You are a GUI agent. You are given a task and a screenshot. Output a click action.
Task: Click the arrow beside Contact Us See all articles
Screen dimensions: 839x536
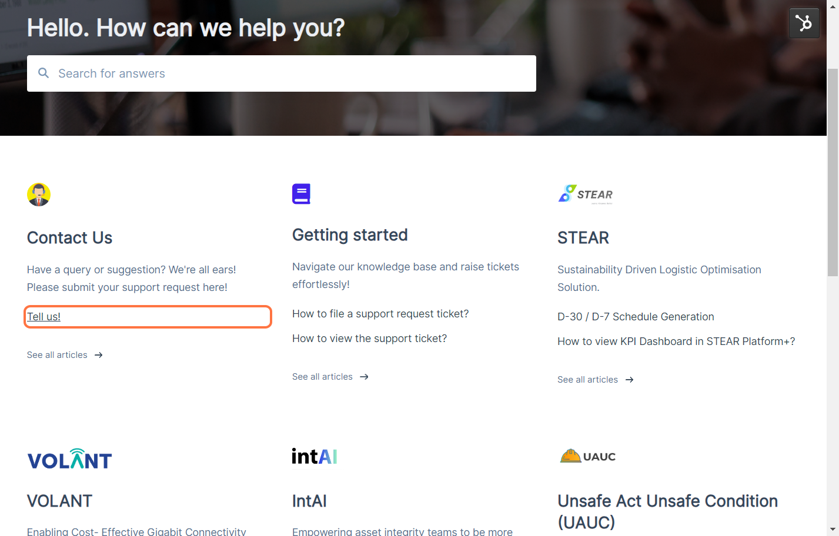[x=99, y=355]
